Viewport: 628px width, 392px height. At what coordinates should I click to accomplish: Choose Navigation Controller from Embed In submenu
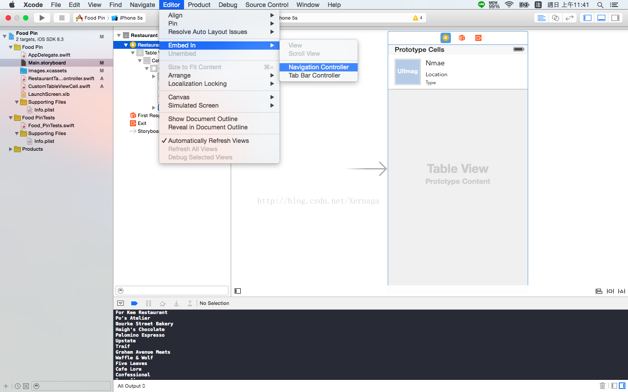tap(318, 67)
